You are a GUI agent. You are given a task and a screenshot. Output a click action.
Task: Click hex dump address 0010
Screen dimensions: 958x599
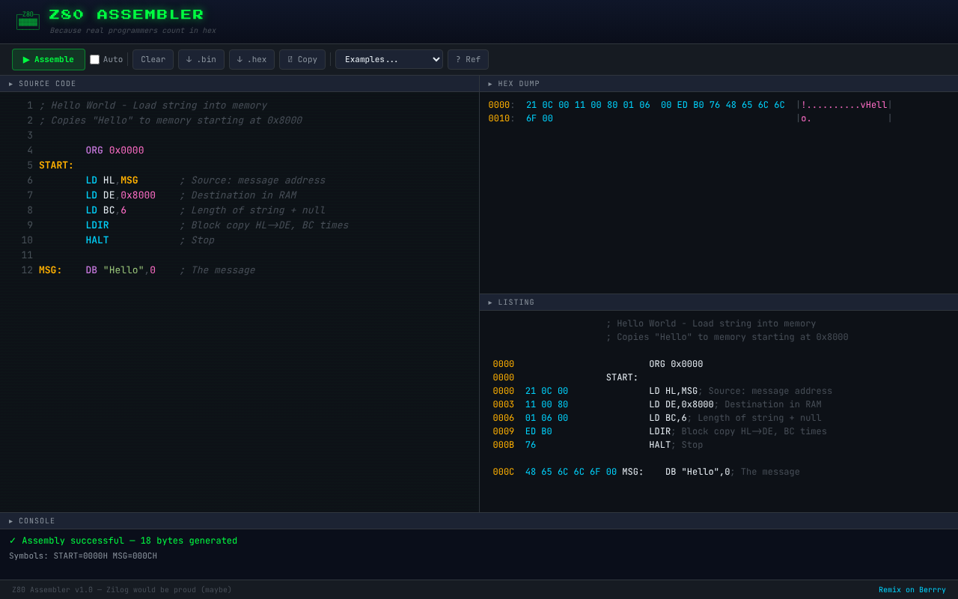click(499, 118)
